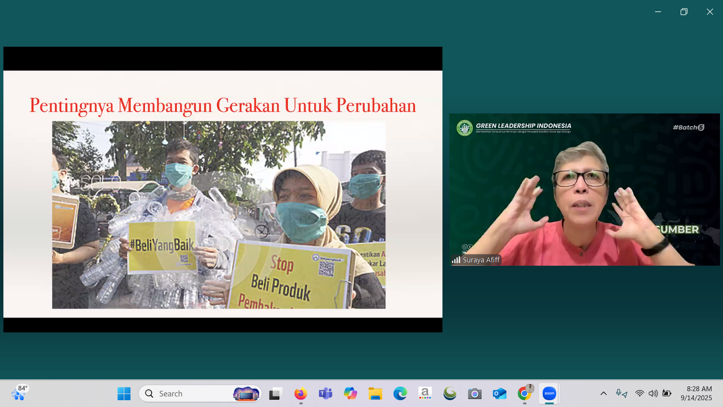
Task: Select Suraya Afiff's video tile
Action: coord(584,189)
